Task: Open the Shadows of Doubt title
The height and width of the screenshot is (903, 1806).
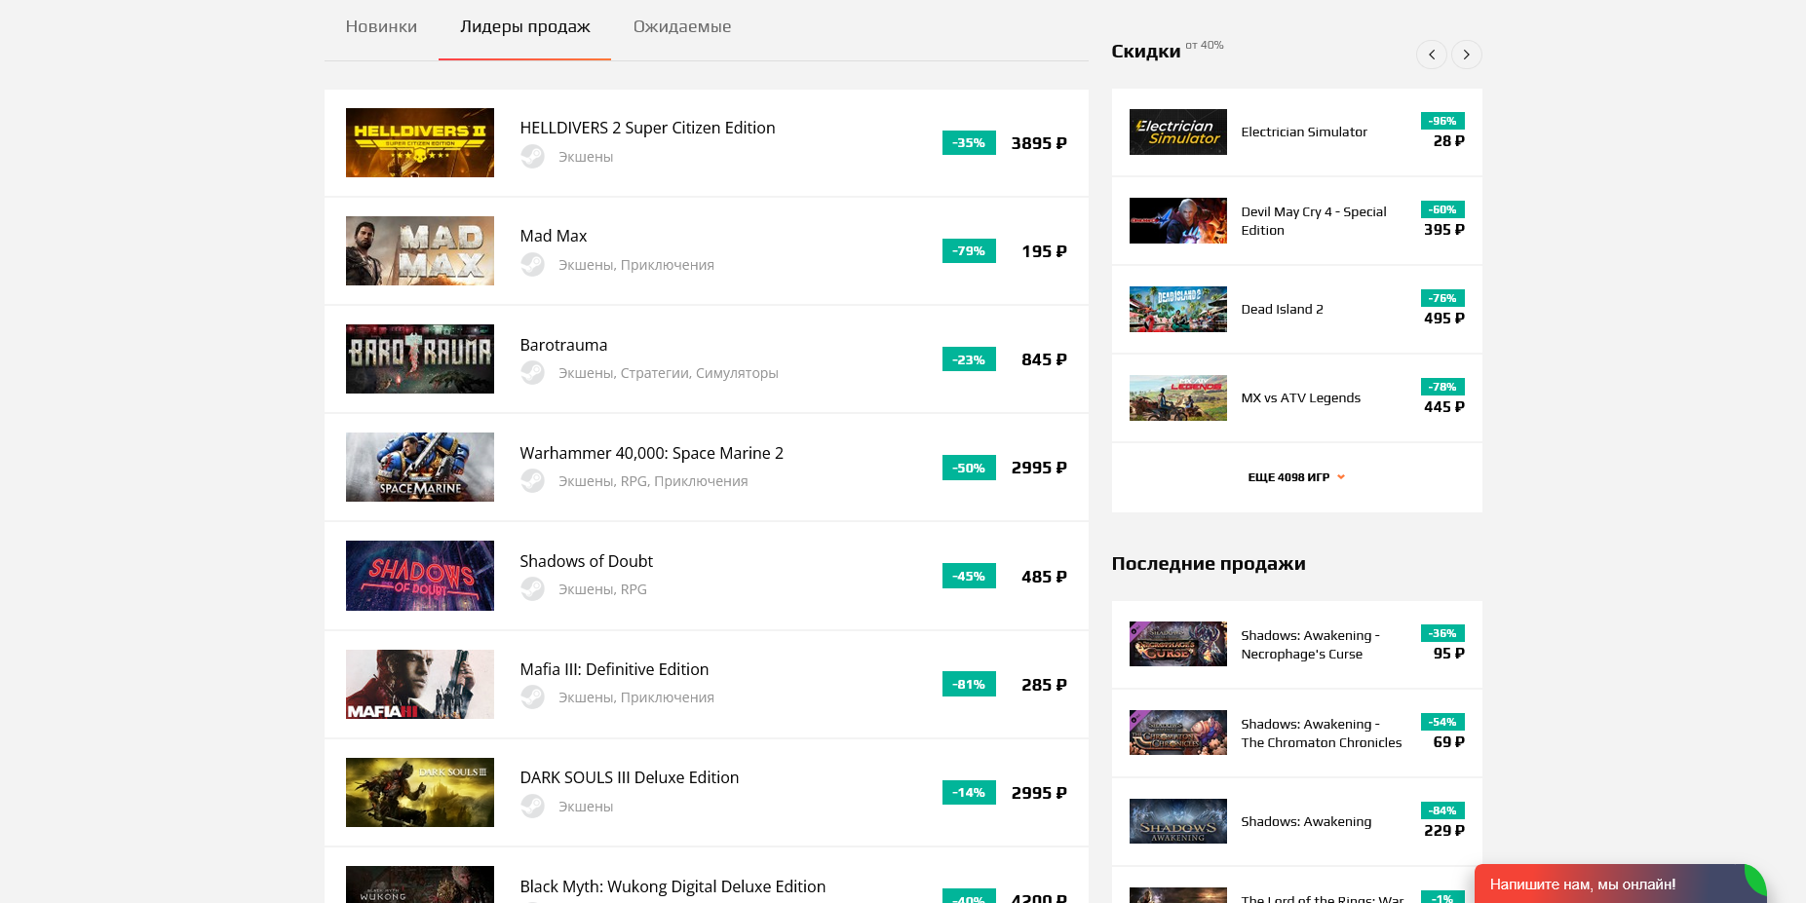Action: coord(586,561)
